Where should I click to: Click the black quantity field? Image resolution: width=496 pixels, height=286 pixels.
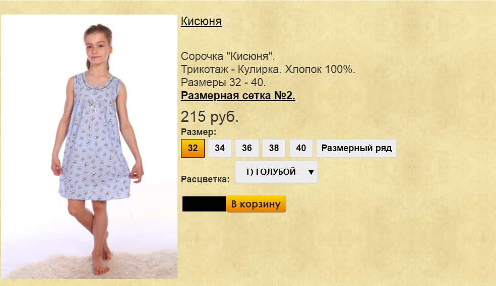pos(204,204)
